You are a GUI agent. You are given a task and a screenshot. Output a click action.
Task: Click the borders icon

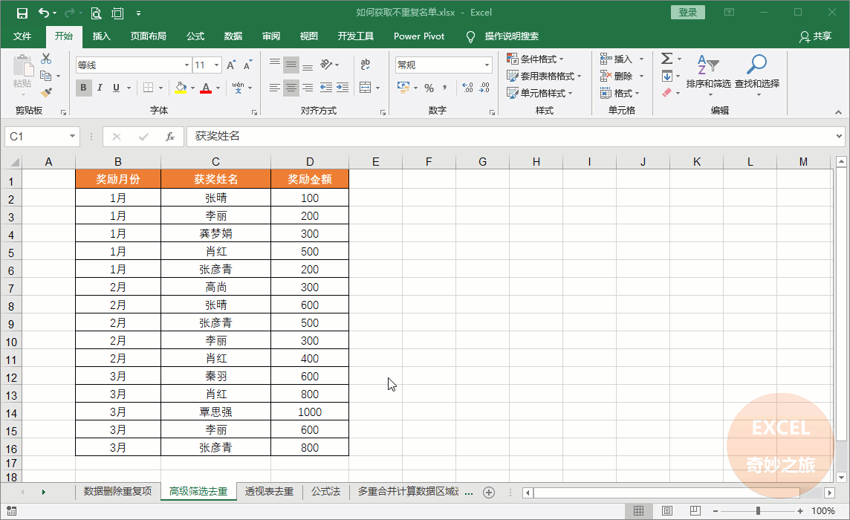[148, 88]
